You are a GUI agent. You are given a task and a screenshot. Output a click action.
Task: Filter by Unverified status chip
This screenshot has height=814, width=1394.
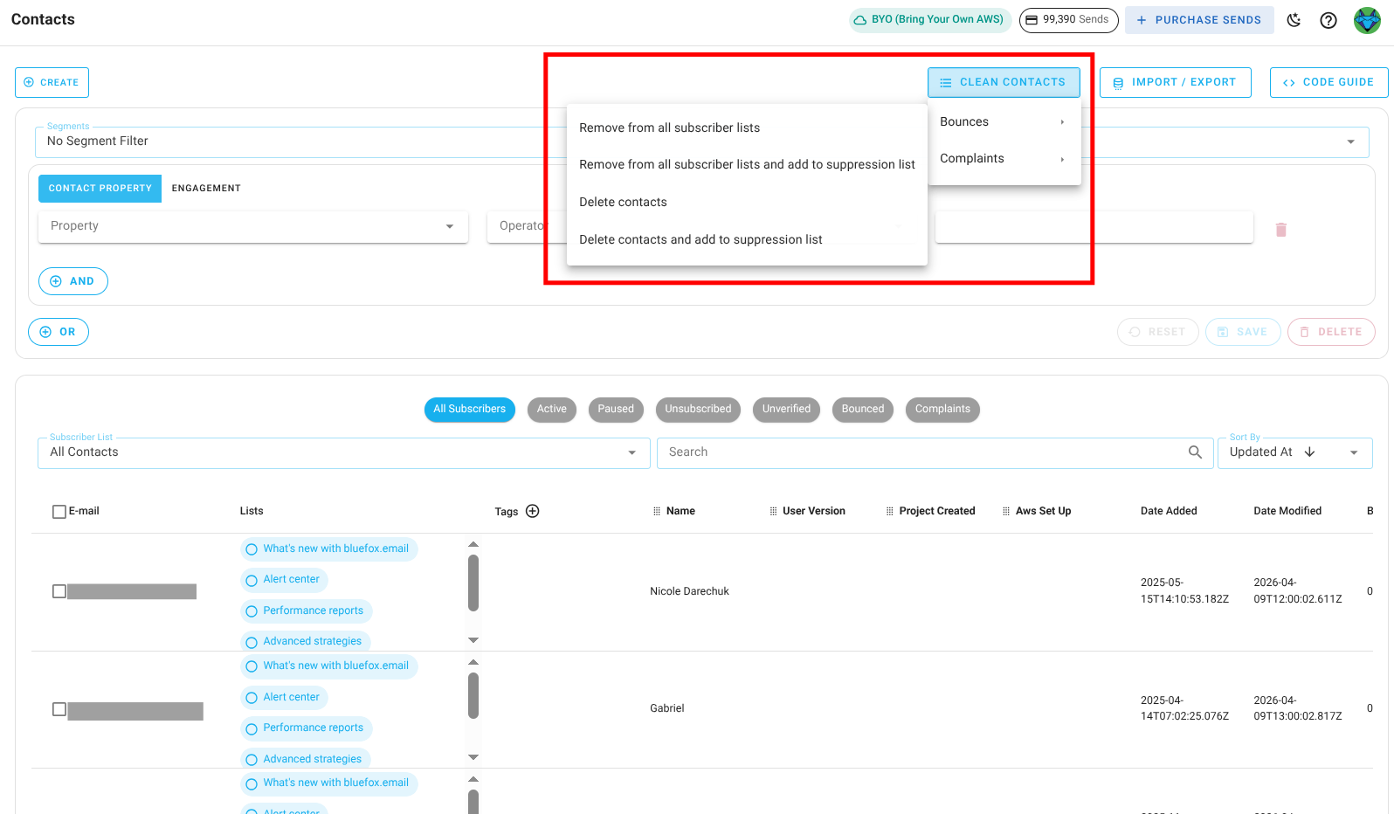click(x=786, y=409)
